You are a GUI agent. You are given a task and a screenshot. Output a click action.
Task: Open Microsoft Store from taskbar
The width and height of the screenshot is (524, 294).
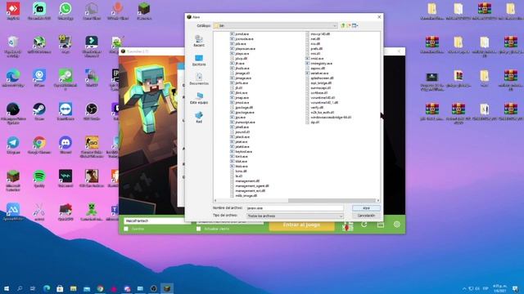60,288
